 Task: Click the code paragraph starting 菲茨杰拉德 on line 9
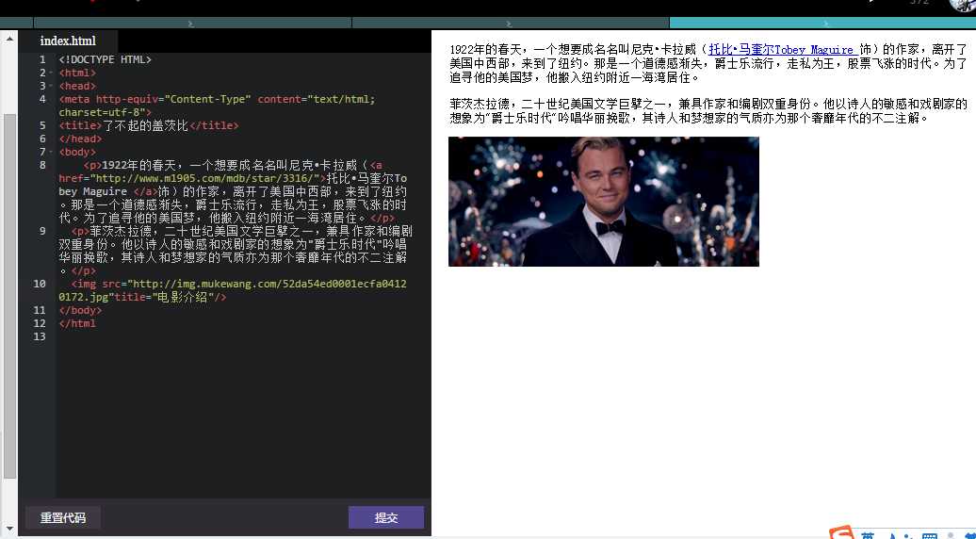pyautogui.click(x=234, y=251)
